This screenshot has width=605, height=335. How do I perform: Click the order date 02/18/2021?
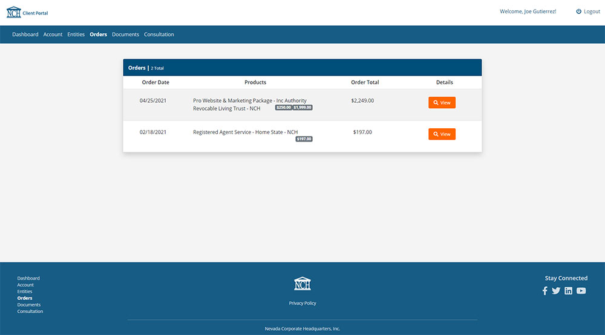(x=153, y=132)
